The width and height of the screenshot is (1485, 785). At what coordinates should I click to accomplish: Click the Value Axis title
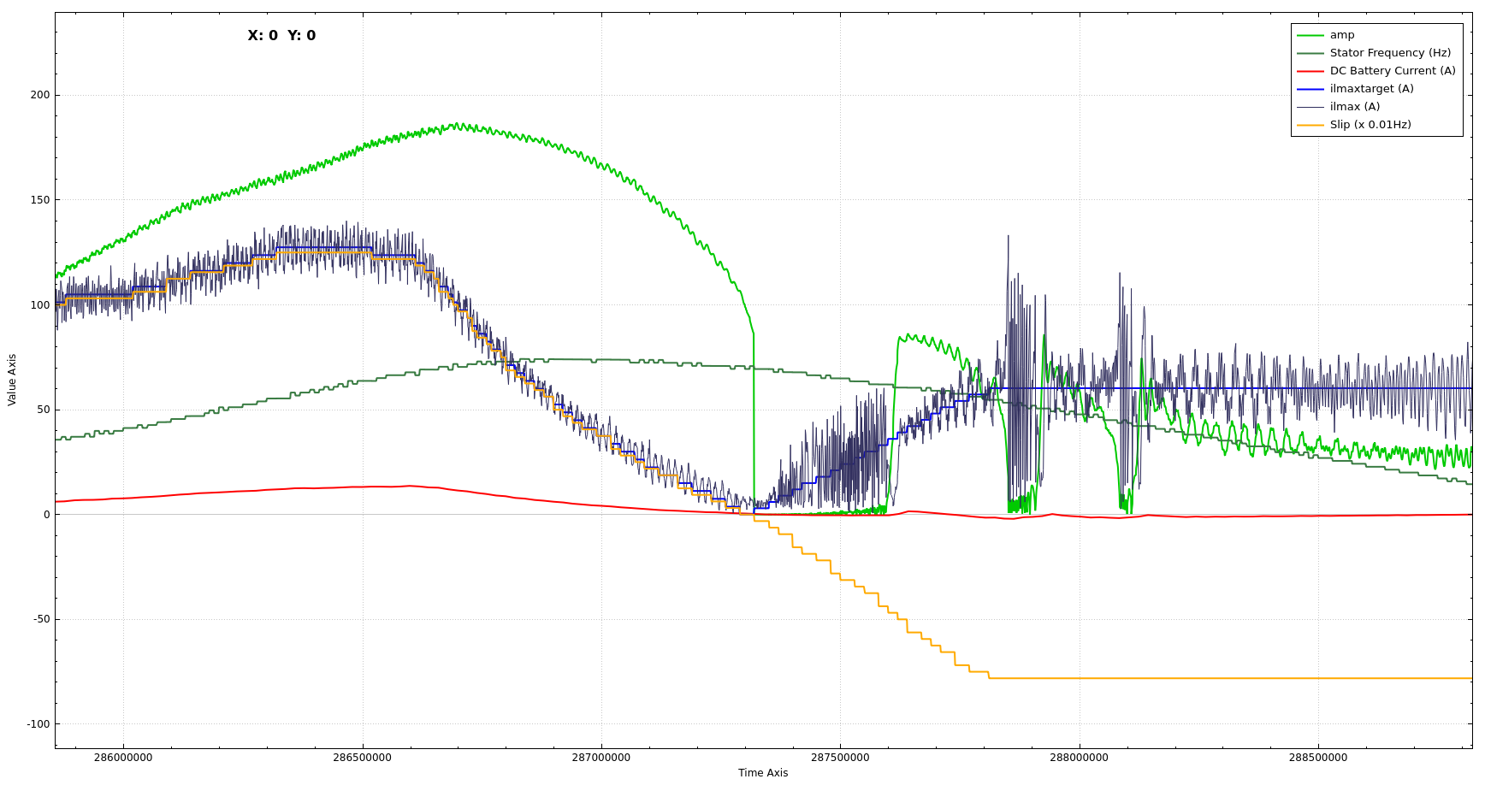point(12,380)
